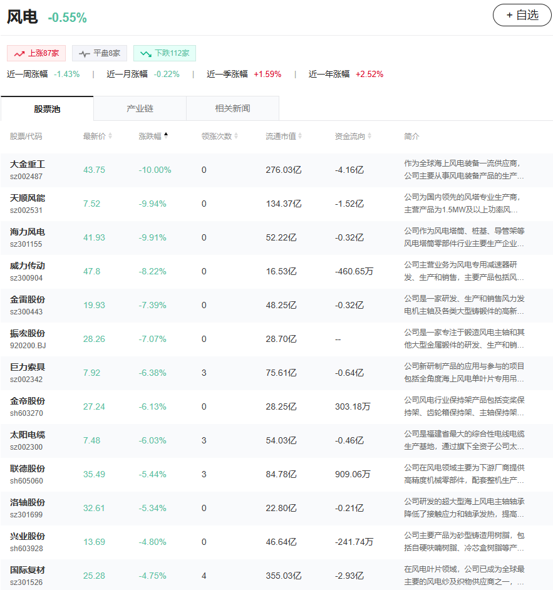Click 近一年涨幅 value +2.52%
The image size is (553, 590).
tap(370, 74)
